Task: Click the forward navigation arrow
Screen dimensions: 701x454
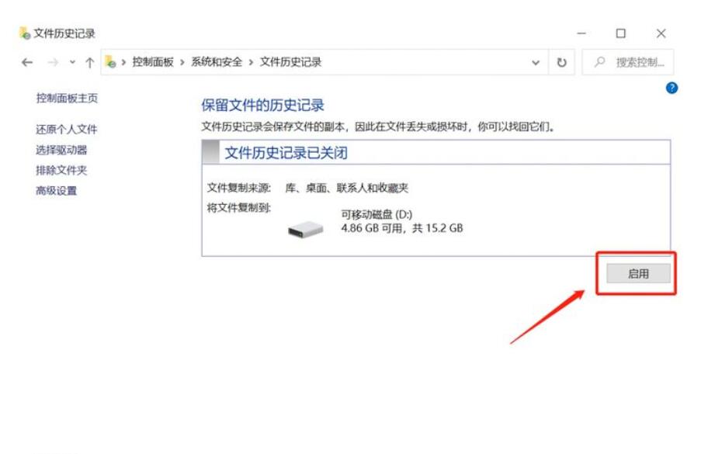Action: [53, 63]
